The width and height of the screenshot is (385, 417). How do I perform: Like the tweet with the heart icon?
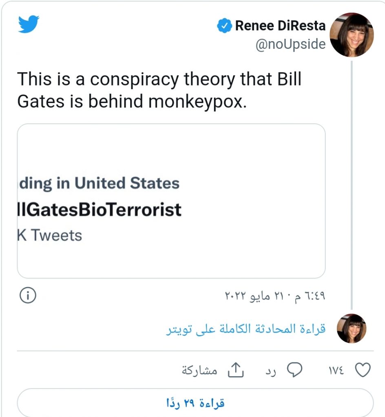click(x=363, y=370)
